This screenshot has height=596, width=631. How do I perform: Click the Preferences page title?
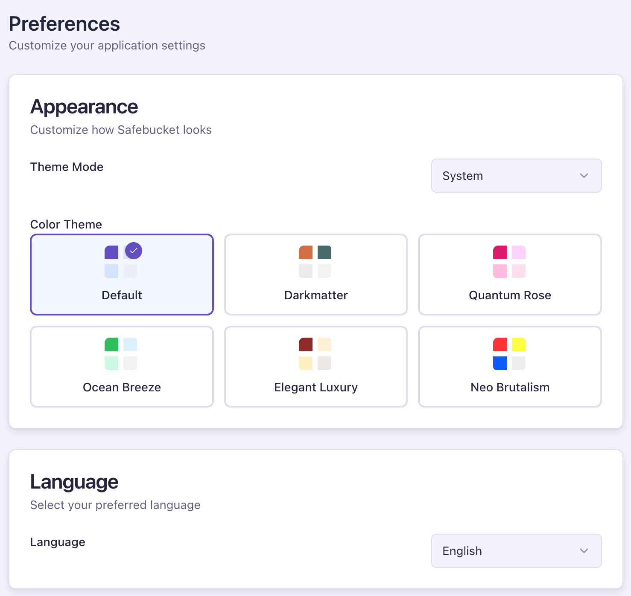tap(64, 24)
